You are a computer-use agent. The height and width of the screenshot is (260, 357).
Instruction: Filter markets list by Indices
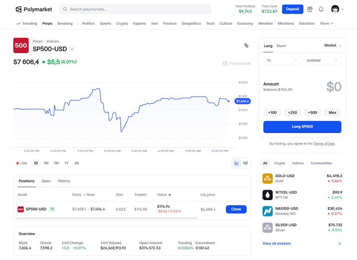tap(298, 163)
